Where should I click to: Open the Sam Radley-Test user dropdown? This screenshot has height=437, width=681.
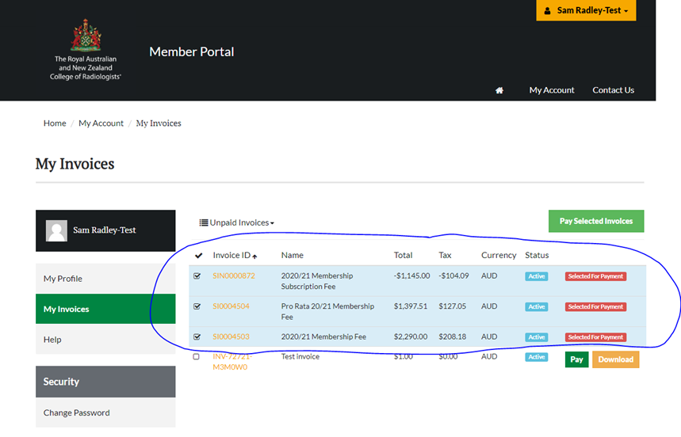pos(586,11)
